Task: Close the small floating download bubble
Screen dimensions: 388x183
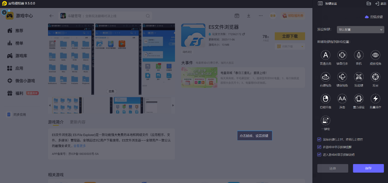Action: point(9,10)
